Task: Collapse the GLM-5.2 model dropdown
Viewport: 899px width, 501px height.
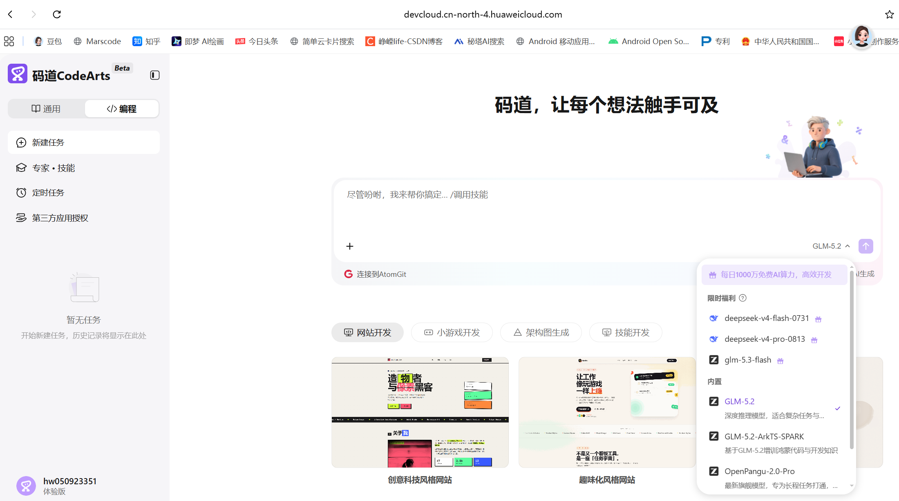Action: point(831,246)
